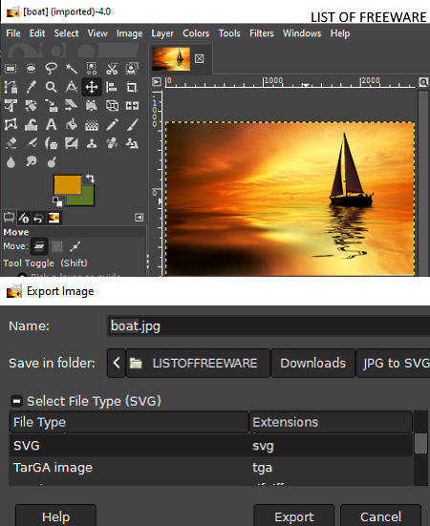Screen dimensions: 430x526
Task: Set Move mode to selection
Action: point(56,246)
